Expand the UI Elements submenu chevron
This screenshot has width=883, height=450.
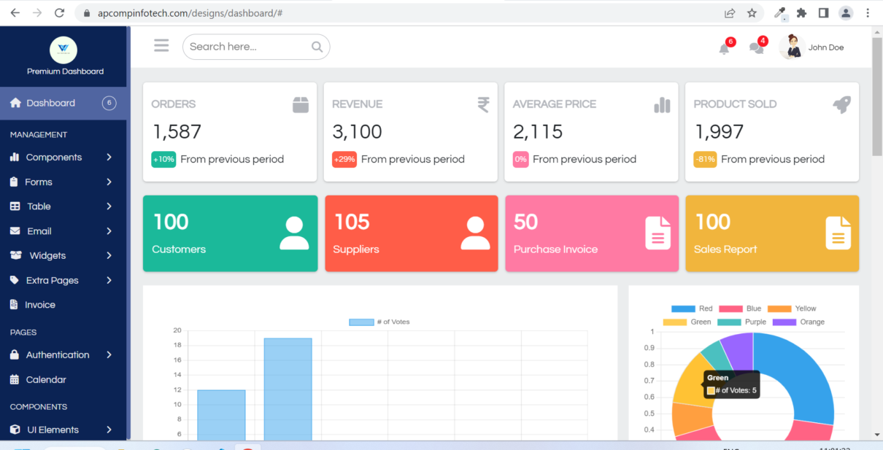(109, 430)
